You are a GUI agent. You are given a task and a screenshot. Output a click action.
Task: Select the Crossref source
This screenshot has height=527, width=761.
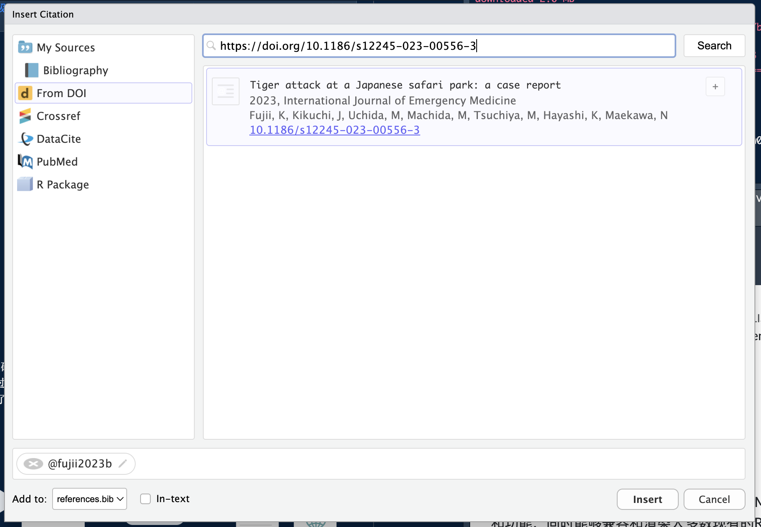click(x=59, y=116)
